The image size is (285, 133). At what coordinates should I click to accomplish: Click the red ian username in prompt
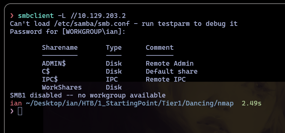16,103
